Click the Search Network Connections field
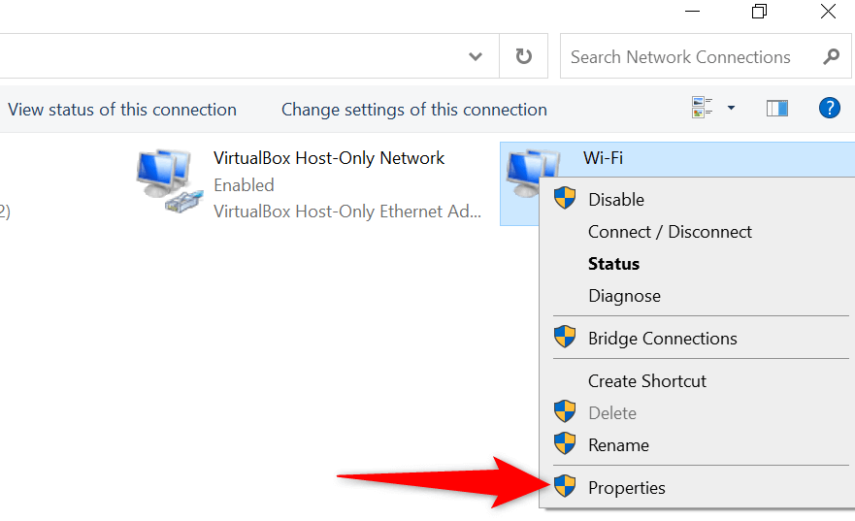 pos(689,57)
